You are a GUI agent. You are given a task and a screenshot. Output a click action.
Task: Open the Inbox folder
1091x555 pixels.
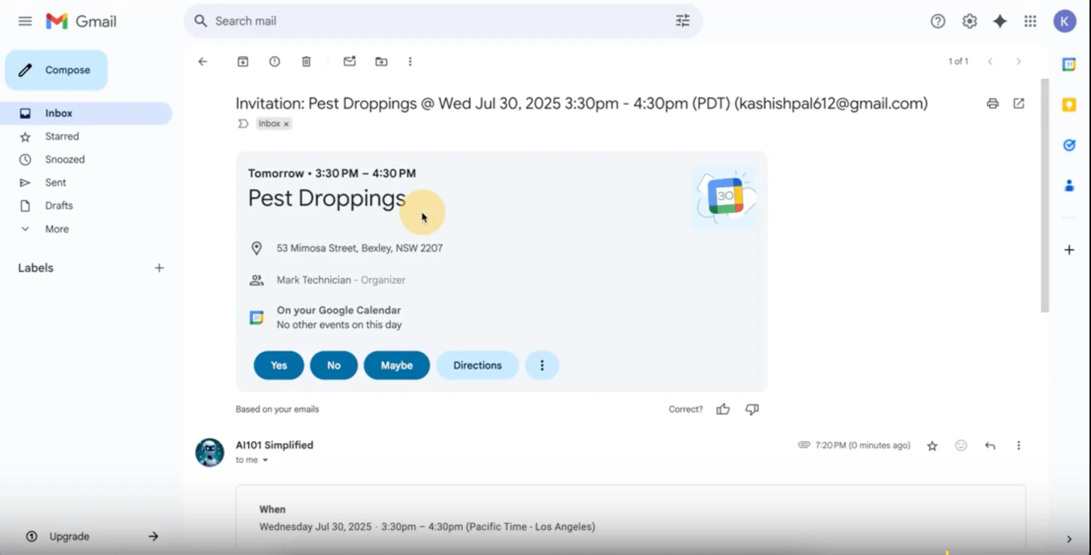coord(86,114)
